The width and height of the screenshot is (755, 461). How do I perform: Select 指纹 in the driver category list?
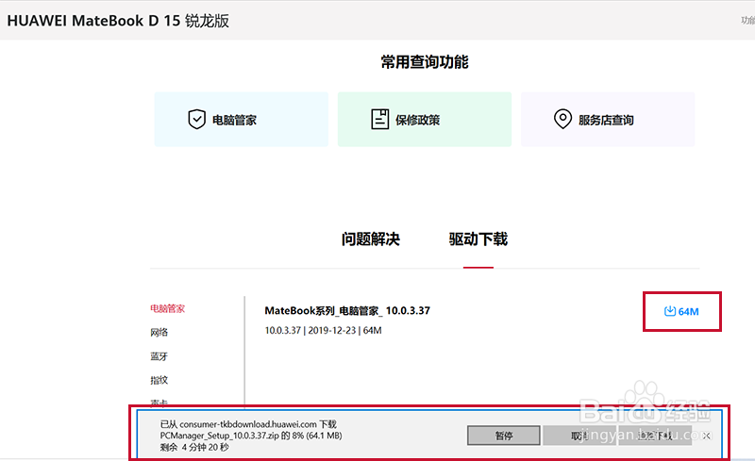159,380
